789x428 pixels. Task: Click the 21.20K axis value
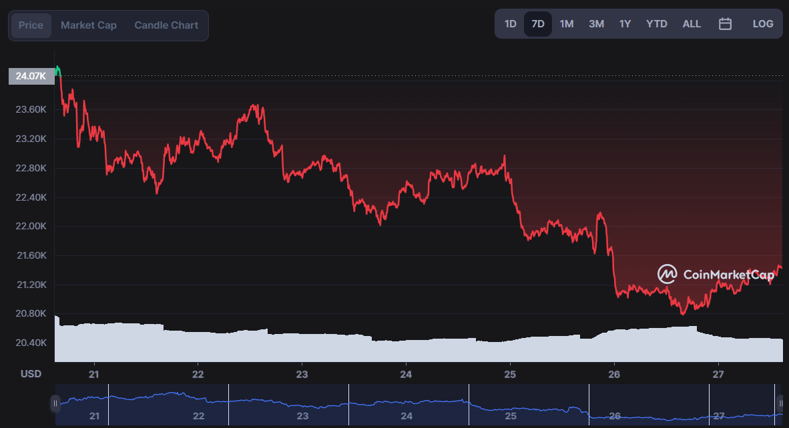(x=31, y=285)
